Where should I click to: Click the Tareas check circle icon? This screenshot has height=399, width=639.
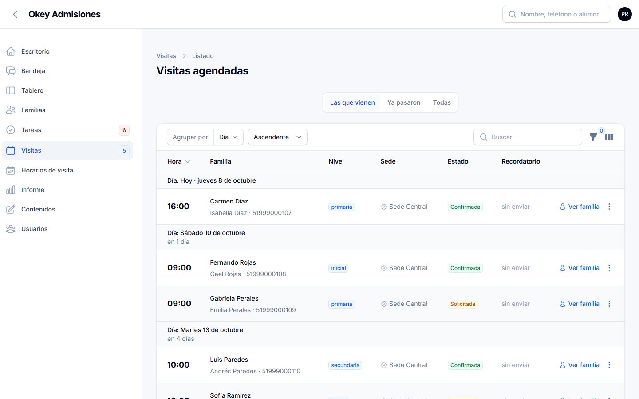(11, 130)
